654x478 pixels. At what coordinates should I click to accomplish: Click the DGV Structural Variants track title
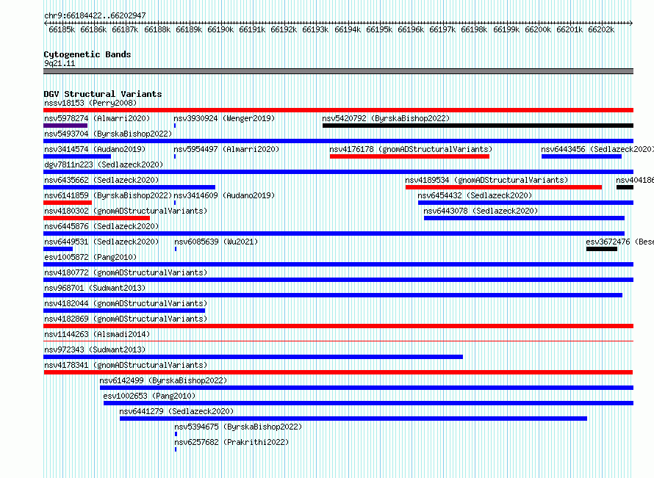coord(103,94)
